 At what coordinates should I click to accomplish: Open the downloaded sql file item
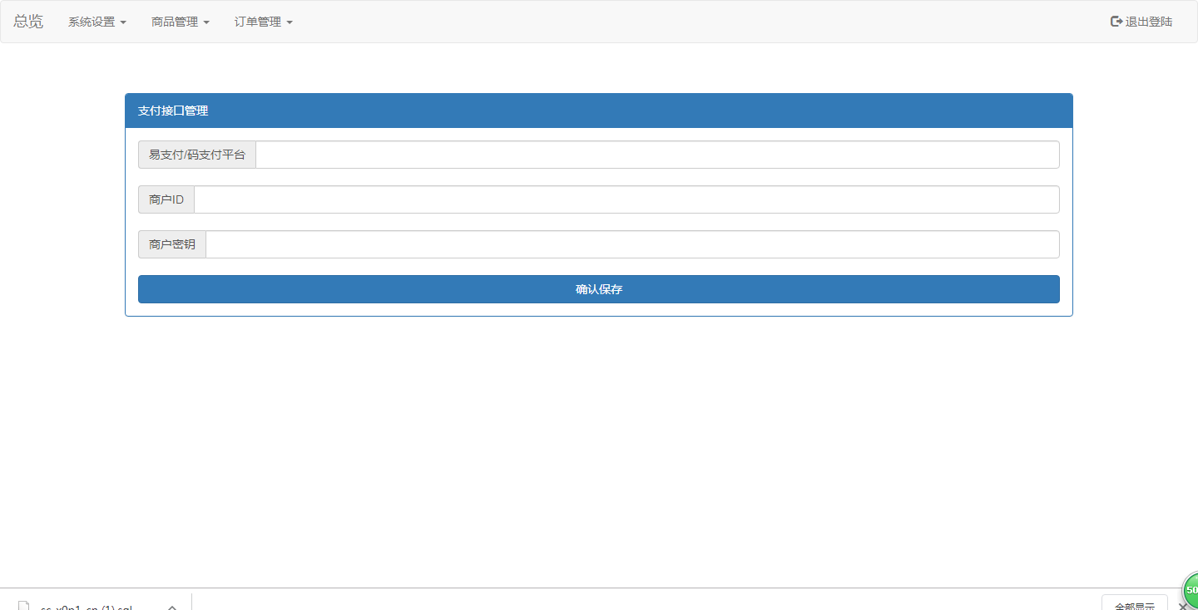coord(87,607)
